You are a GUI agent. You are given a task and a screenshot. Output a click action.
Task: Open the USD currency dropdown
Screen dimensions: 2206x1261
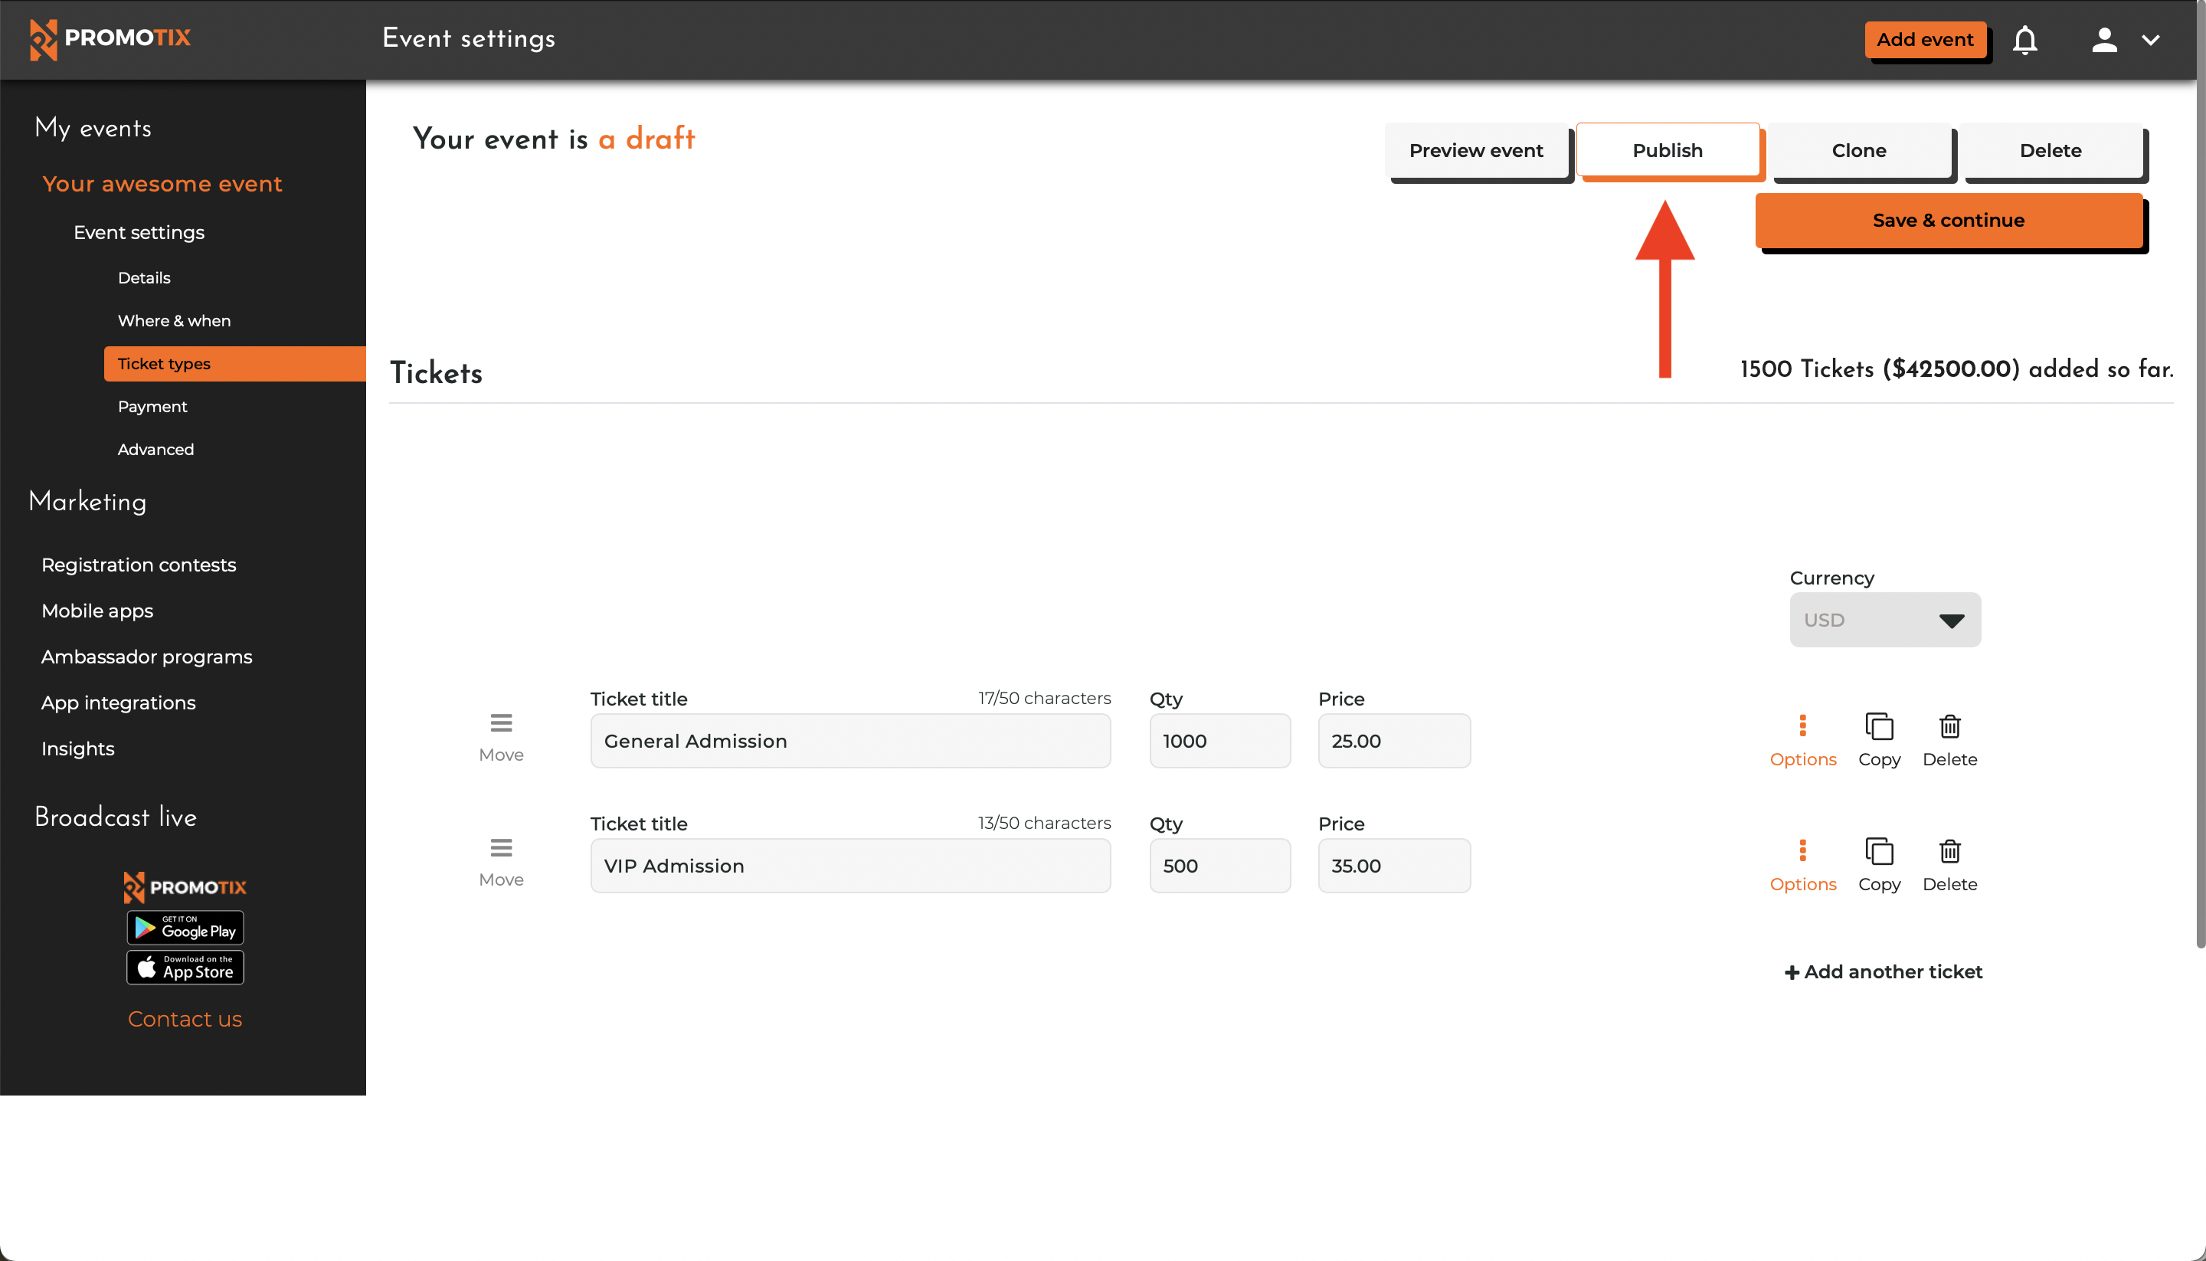(1885, 619)
